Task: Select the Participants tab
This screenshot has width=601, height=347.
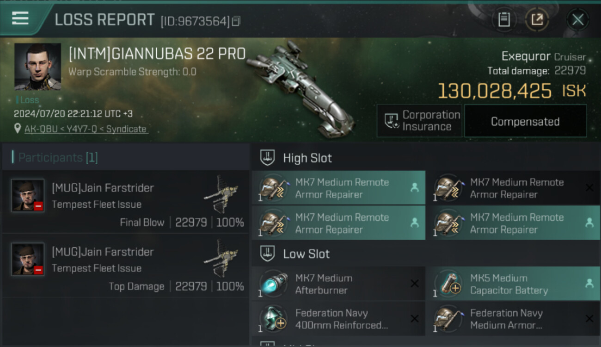Action: [58, 158]
